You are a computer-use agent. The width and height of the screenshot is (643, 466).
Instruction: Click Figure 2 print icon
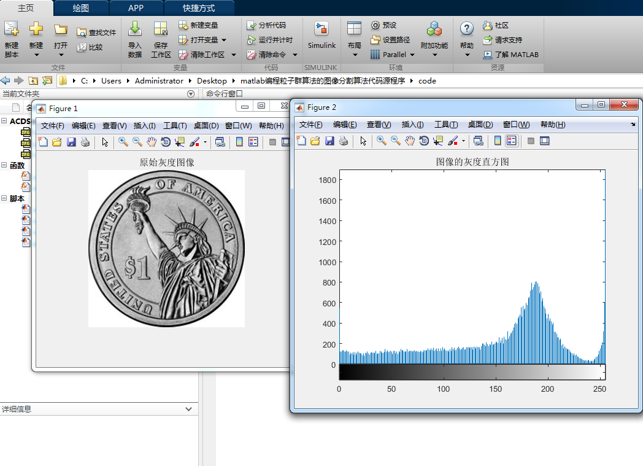tap(344, 141)
